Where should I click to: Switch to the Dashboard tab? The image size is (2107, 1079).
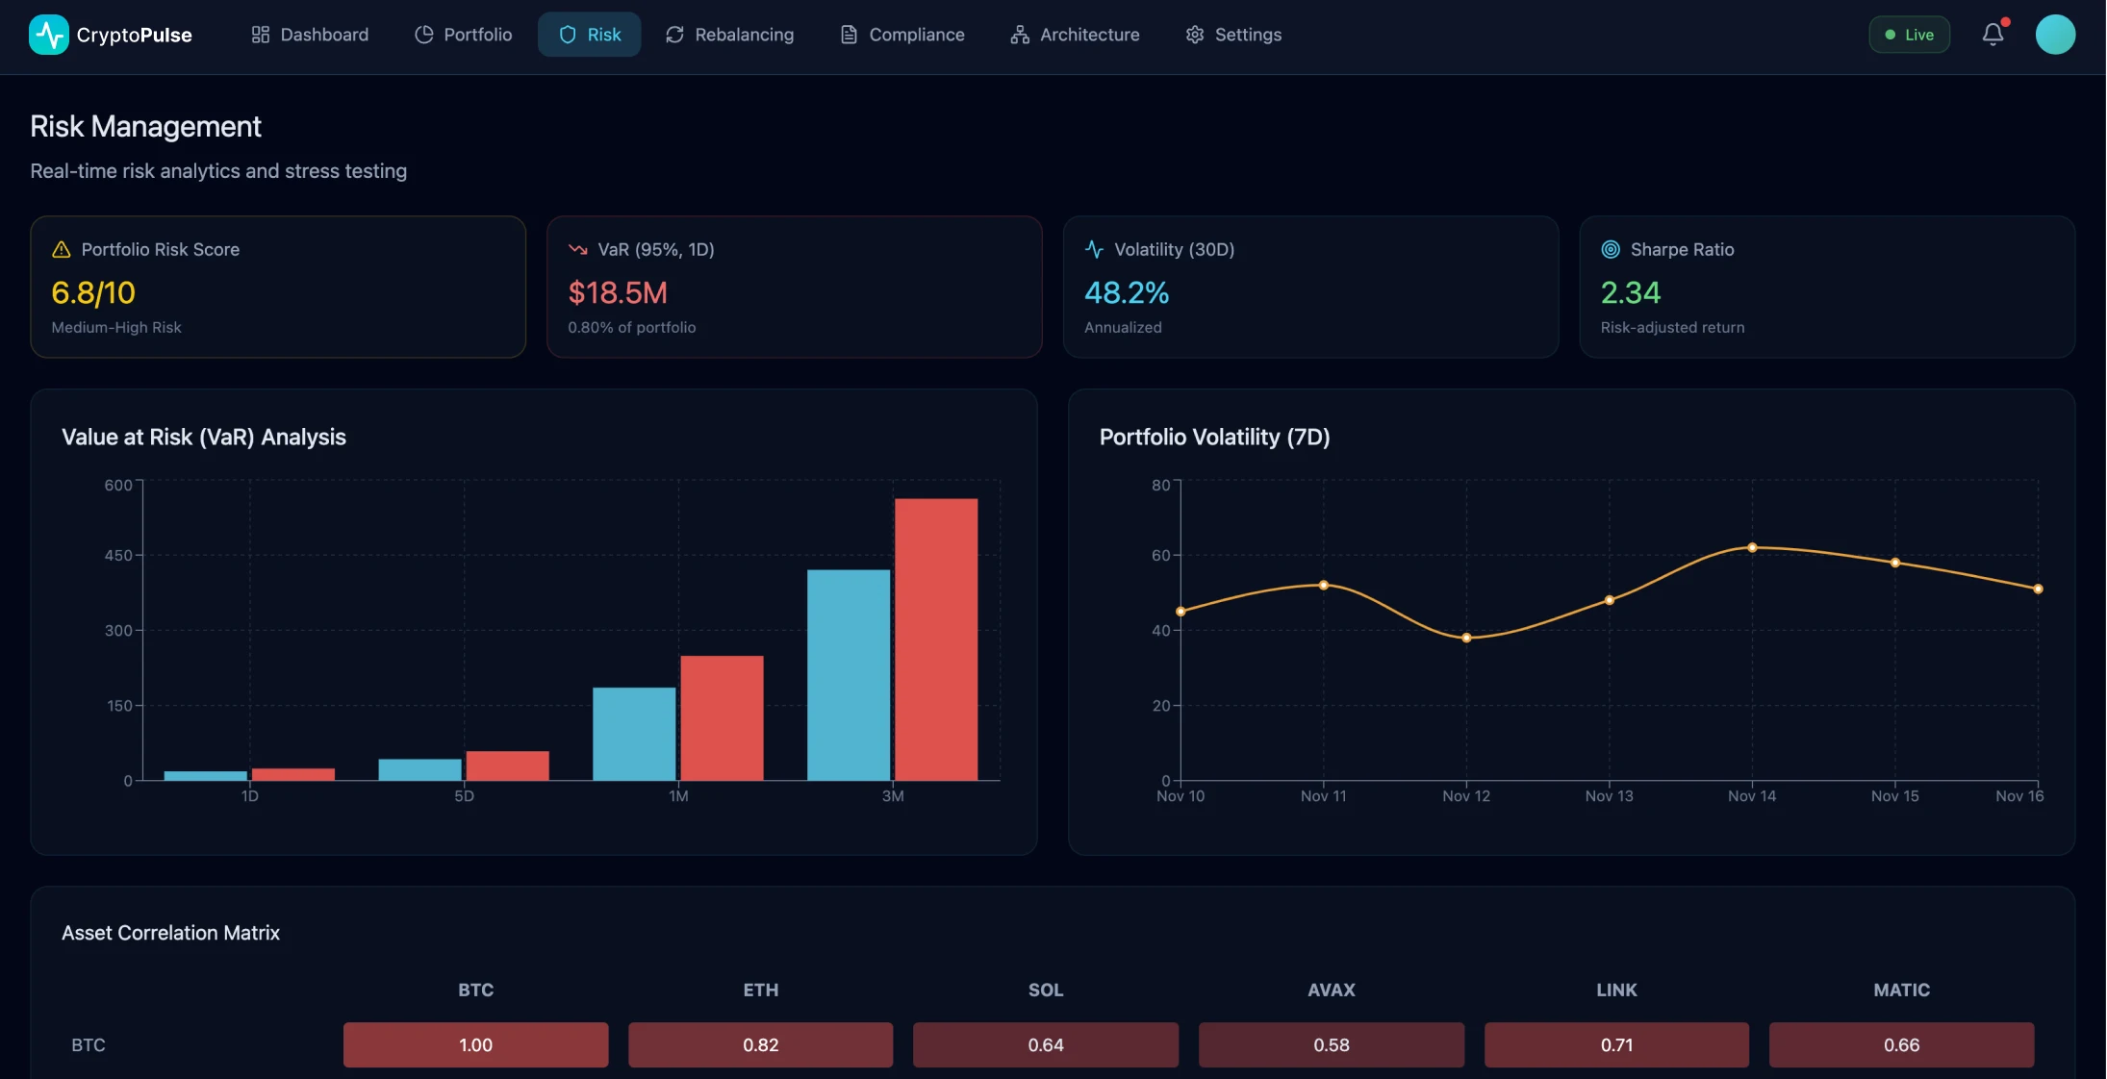coord(310,34)
